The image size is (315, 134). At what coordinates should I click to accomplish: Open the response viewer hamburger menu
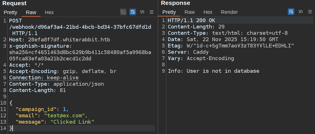coord(310,12)
